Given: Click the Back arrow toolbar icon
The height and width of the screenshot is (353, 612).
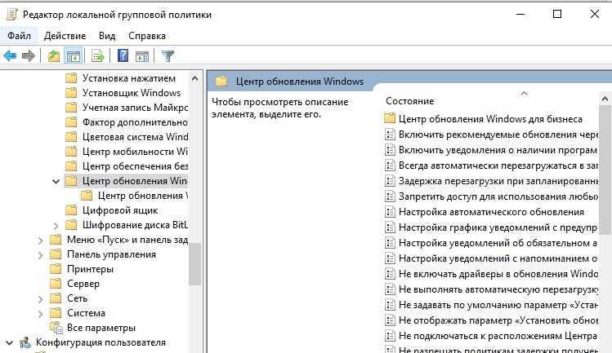Looking at the screenshot, I should click(x=10, y=56).
